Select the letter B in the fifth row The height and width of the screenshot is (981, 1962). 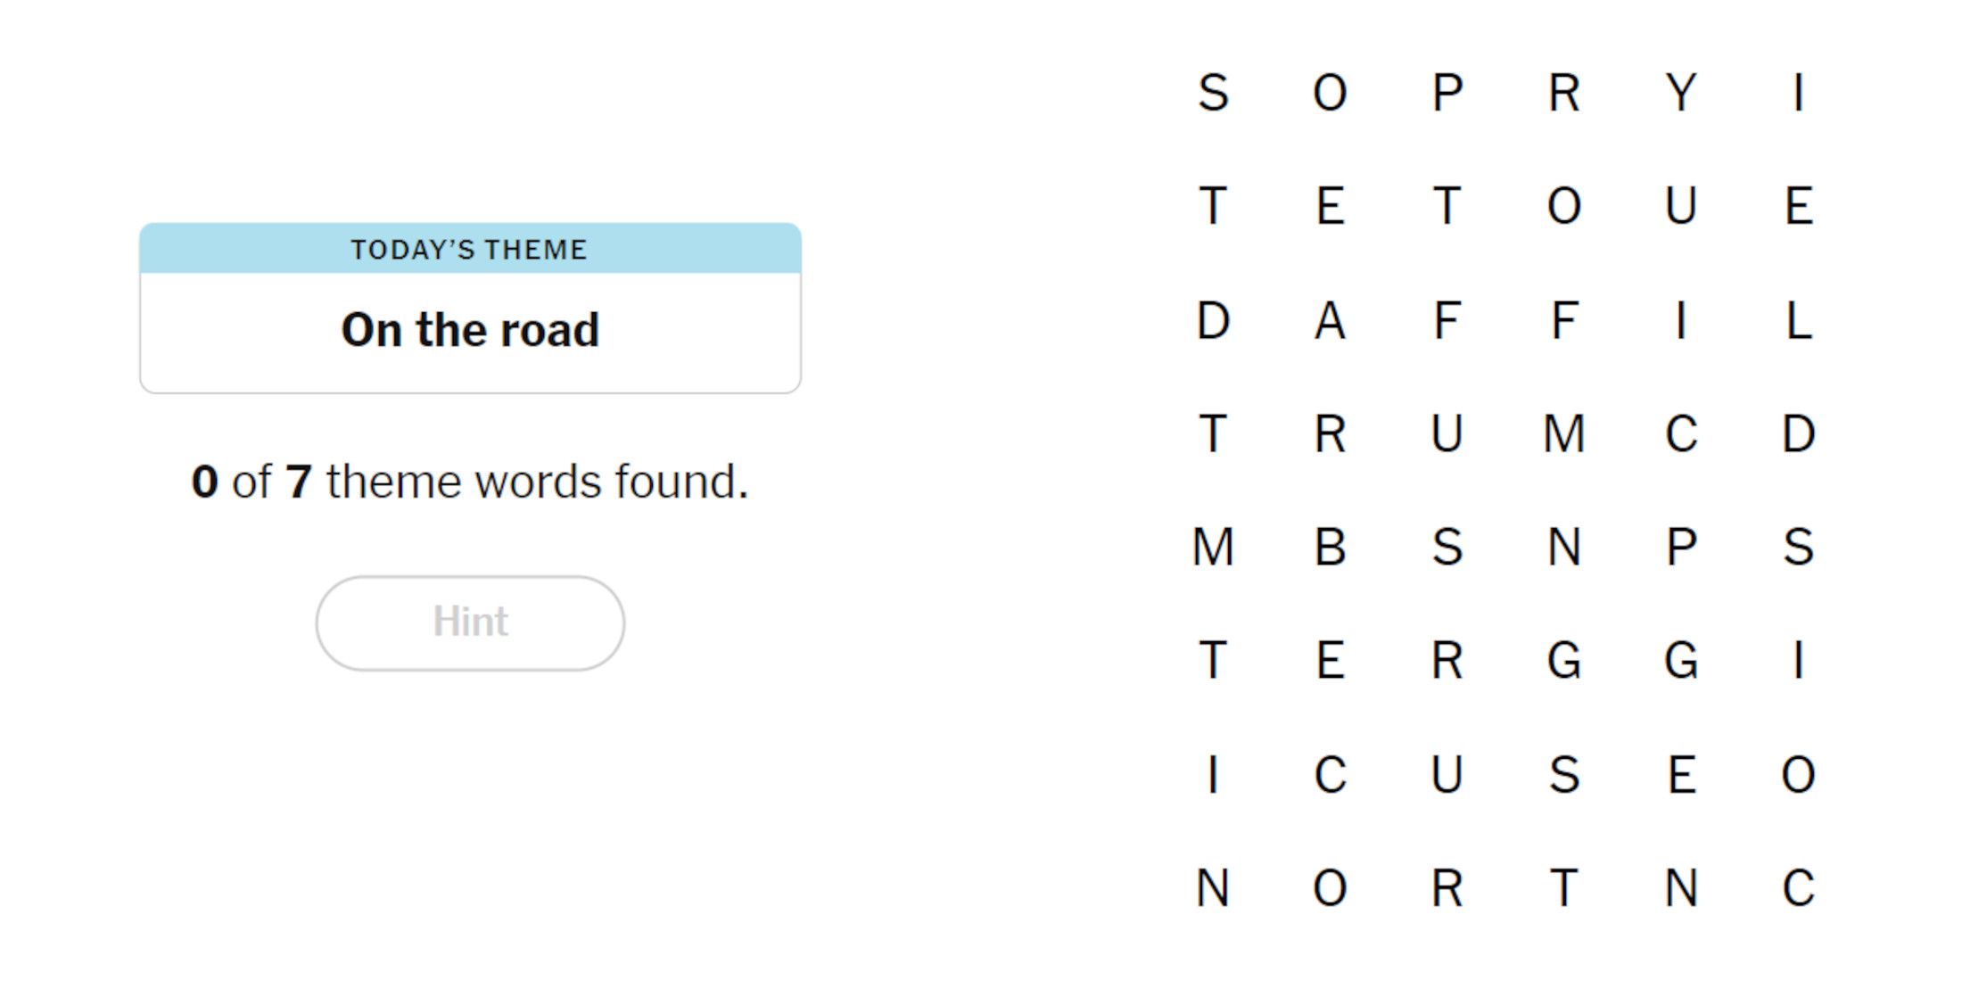[1331, 547]
